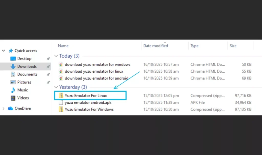Screen dimensions: 262x155
Task: Click the Music note icon
Action: (x=13, y=90)
